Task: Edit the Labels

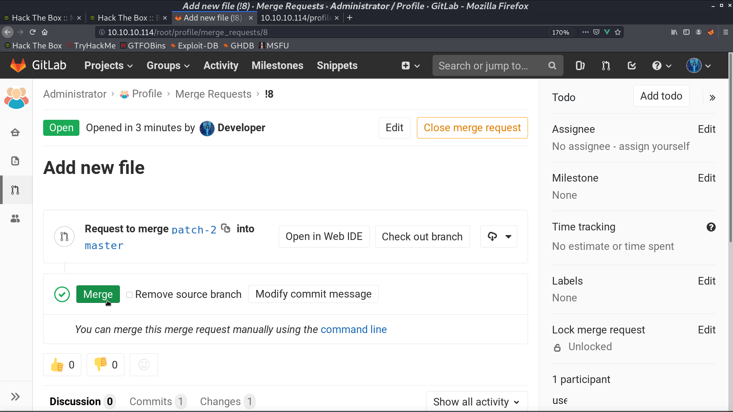Action: 707,281
